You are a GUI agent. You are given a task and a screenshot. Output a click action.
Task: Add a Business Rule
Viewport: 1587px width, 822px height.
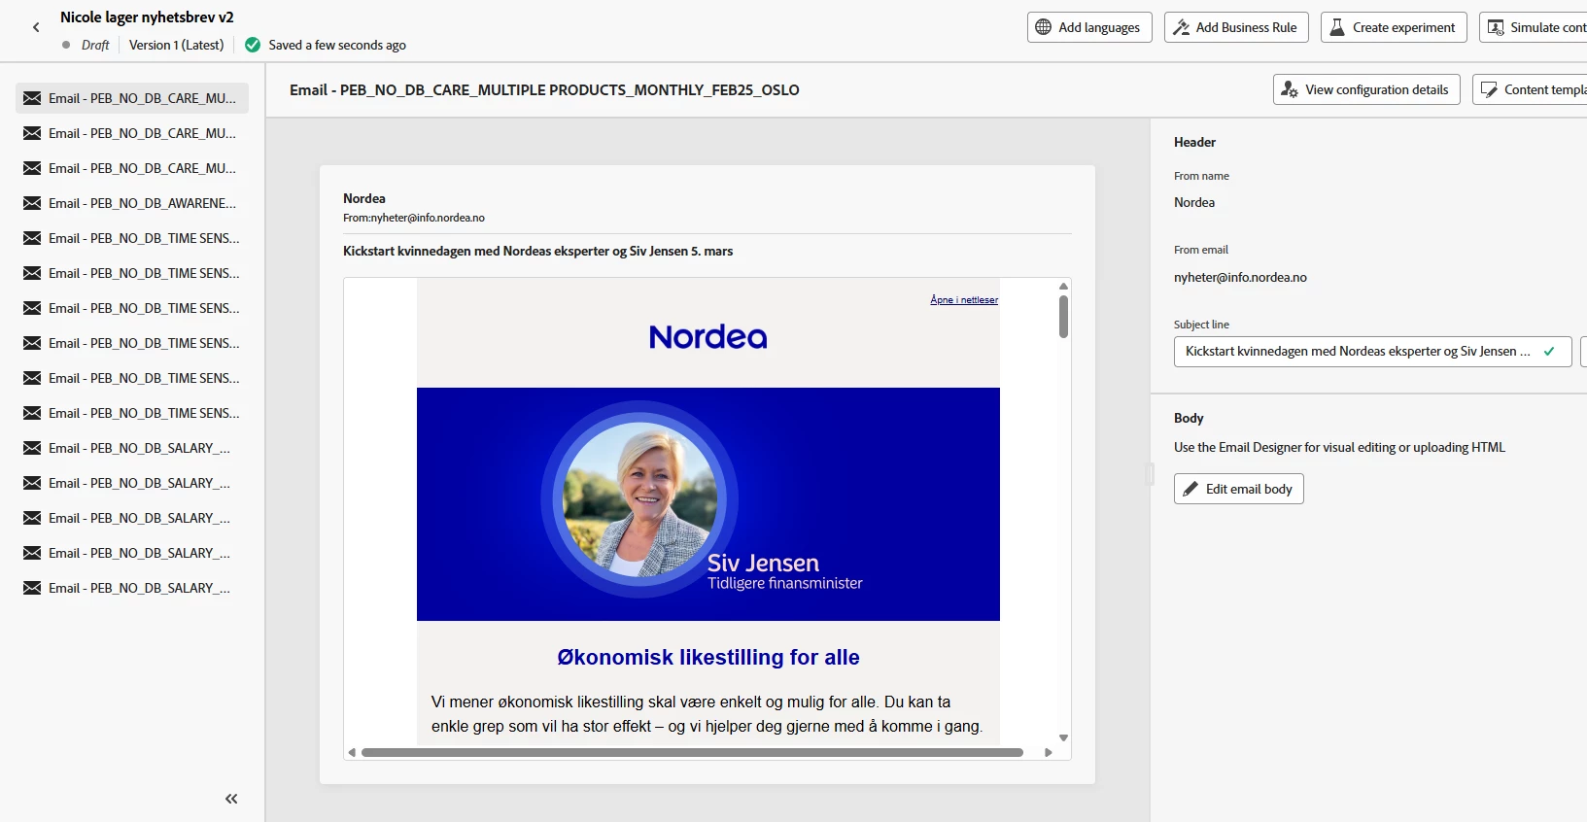[x=1236, y=27]
